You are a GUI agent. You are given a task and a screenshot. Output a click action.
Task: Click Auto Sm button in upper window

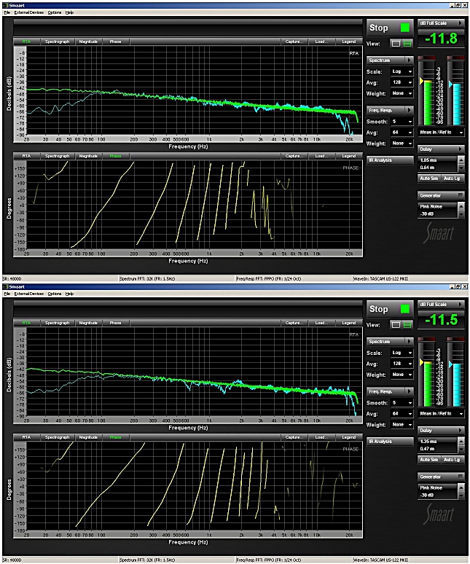(428, 178)
